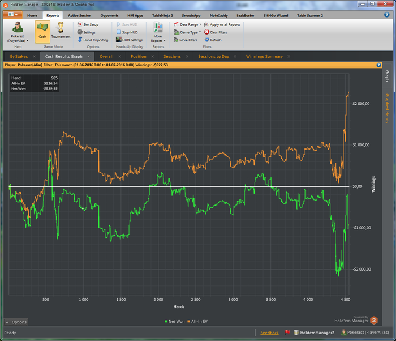Open the NoteCaddy tab
The height and width of the screenshot is (341, 396).
pos(219,15)
